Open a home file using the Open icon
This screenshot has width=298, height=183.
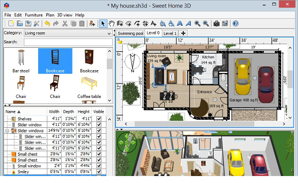point(20,23)
